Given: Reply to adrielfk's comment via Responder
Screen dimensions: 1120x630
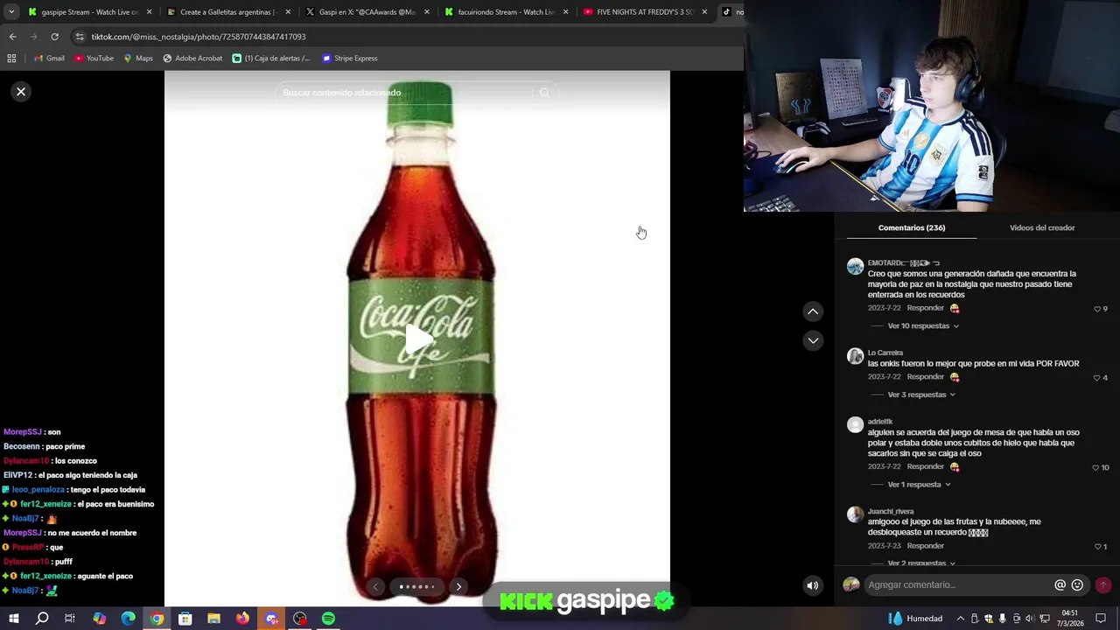Looking at the screenshot, I should pos(925,466).
